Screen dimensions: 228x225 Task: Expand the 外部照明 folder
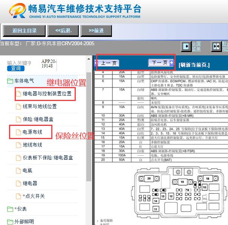24,222
